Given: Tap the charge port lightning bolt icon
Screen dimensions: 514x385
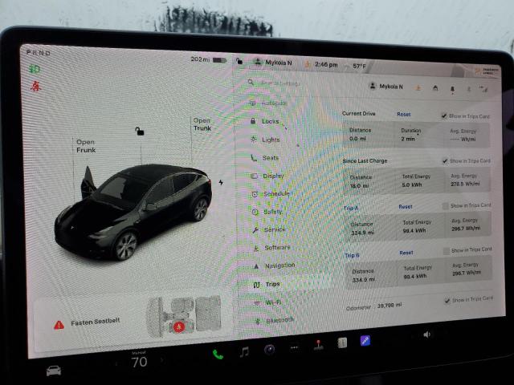Looking at the screenshot, I should 221,182.
